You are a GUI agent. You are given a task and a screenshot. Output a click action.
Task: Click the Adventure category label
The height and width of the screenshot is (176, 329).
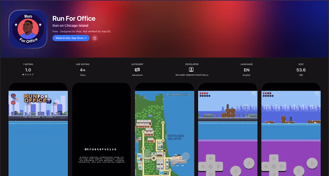[x=137, y=75]
